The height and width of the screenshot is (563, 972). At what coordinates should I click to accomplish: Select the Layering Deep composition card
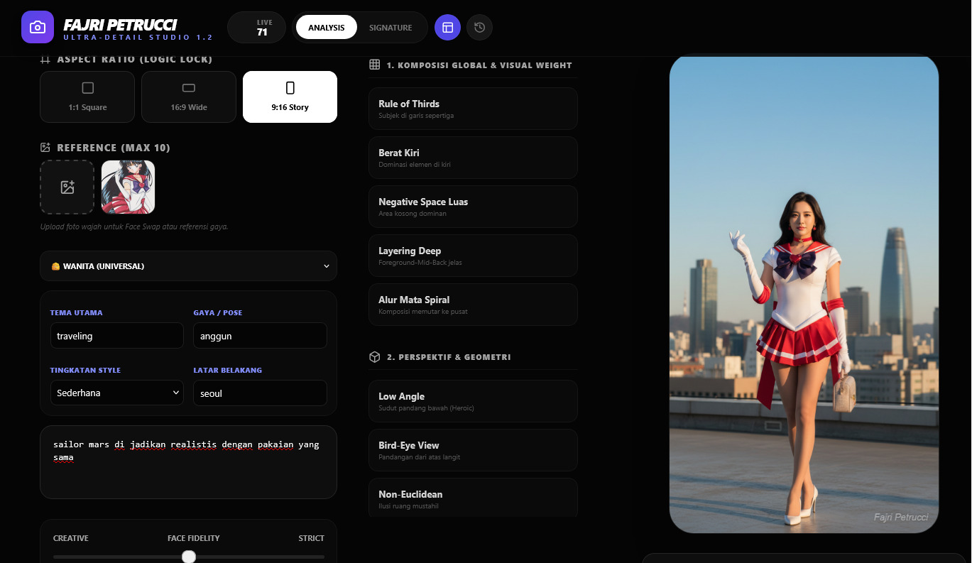tap(473, 256)
